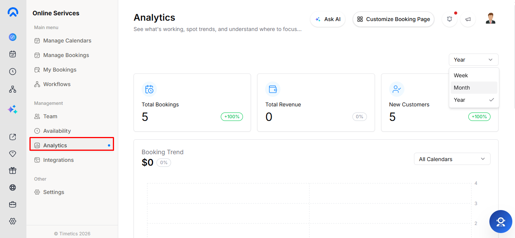The height and width of the screenshot is (238, 515).
Task: Launch the chatbot assistant floating button
Action: (x=501, y=222)
